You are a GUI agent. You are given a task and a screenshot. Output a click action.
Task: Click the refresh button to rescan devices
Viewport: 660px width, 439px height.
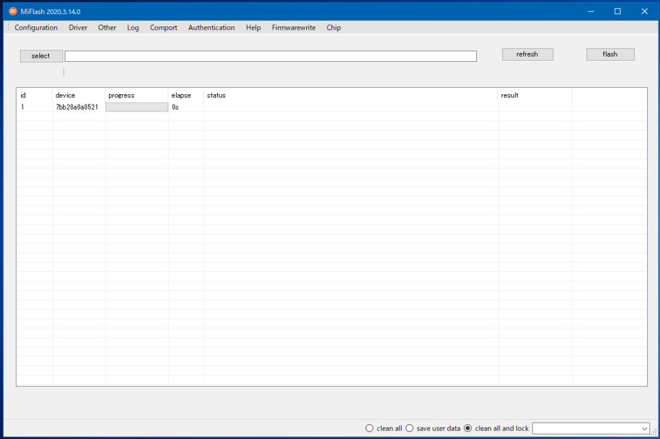tap(527, 54)
